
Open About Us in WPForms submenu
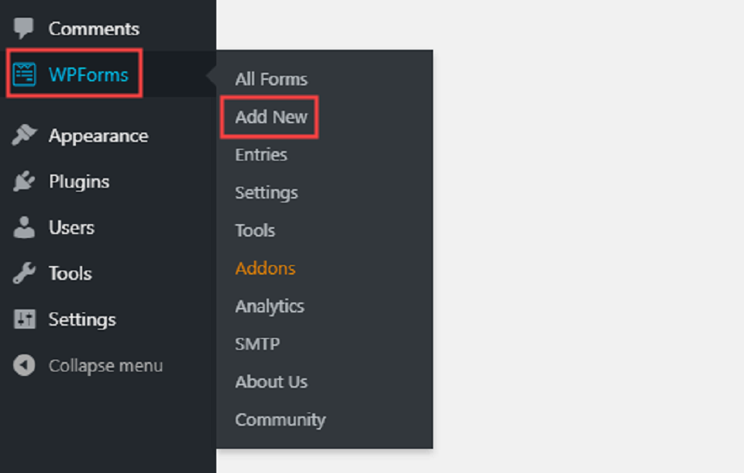(271, 382)
